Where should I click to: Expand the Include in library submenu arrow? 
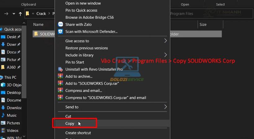coord(165,55)
